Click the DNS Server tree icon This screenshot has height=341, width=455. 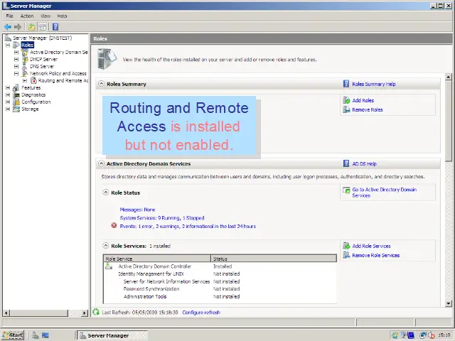25,66
